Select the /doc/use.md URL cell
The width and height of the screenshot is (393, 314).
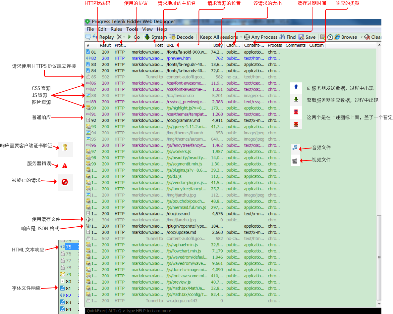(x=178, y=214)
